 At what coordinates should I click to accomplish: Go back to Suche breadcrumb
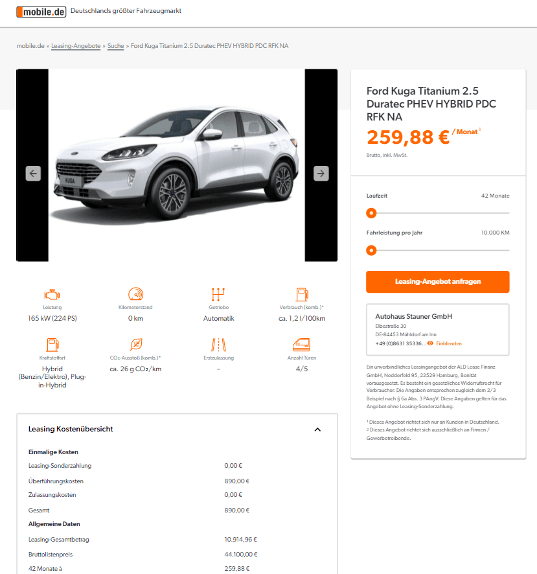116,46
